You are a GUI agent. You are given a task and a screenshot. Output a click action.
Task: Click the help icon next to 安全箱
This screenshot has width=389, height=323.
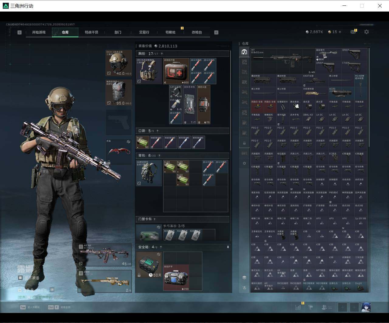point(161,247)
